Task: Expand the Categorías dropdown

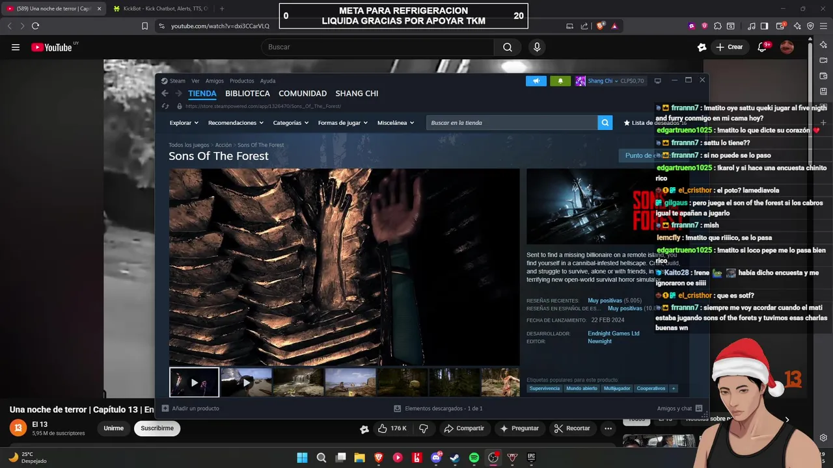Action: point(291,123)
